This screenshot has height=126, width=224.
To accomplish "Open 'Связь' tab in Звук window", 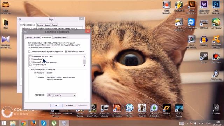I will pos(54,25).
